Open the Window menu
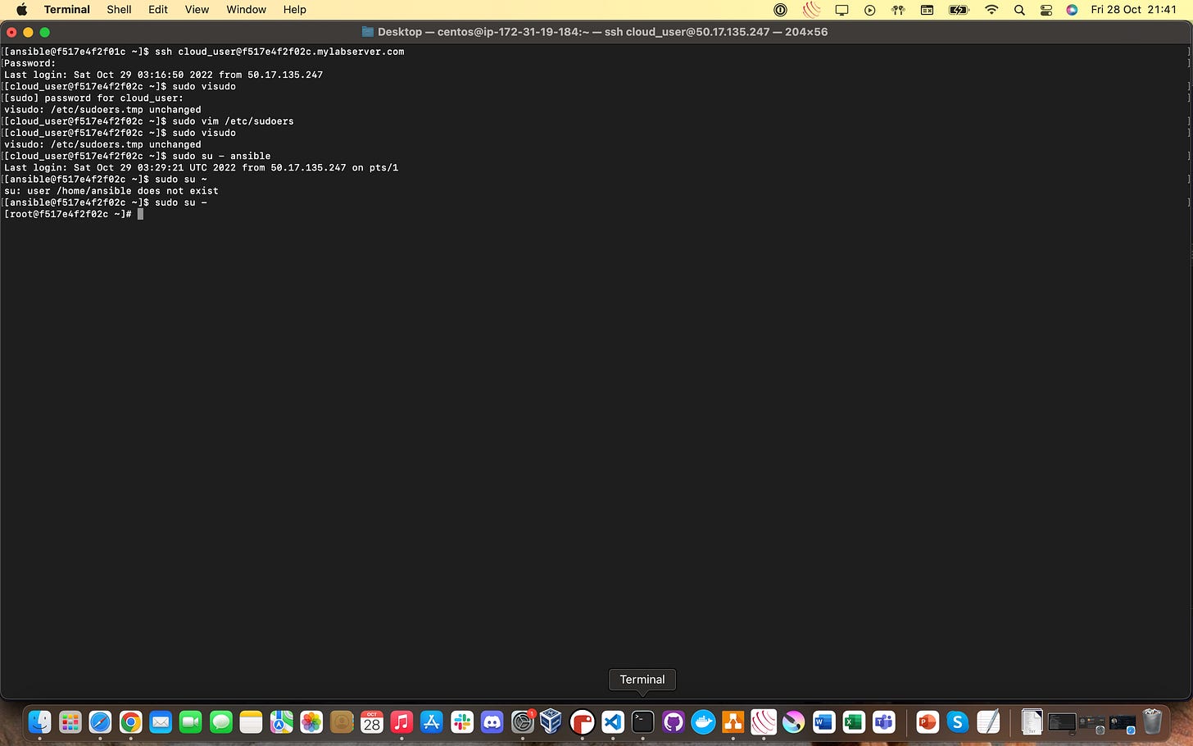This screenshot has width=1193, height=746. (x=247, y=10)
